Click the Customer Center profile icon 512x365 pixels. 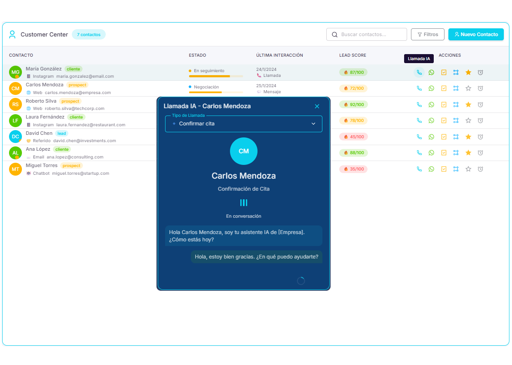click(x=12, y=34)
